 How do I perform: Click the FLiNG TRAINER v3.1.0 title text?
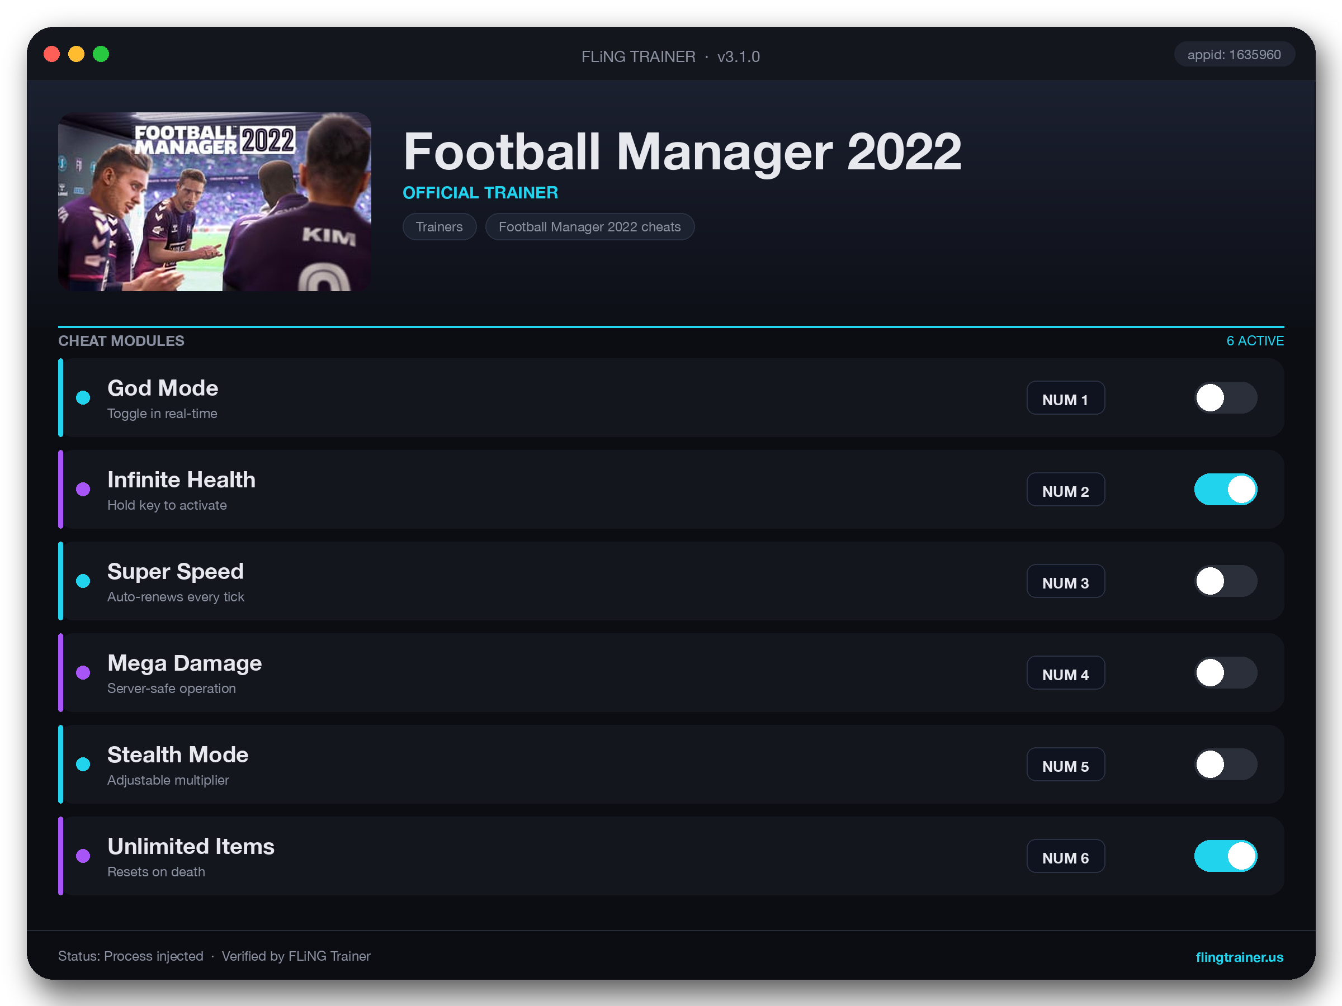670,56
